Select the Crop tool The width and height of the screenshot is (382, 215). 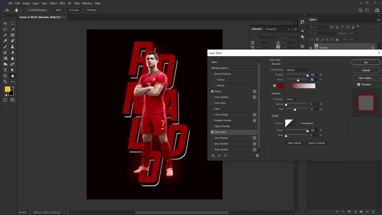(5, 35)
